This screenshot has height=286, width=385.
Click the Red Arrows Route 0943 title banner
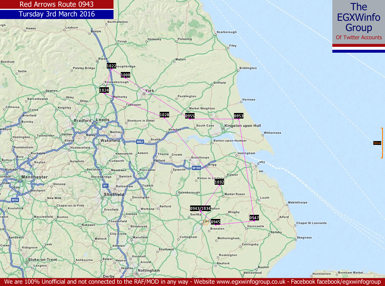click(x=57, y=4)
